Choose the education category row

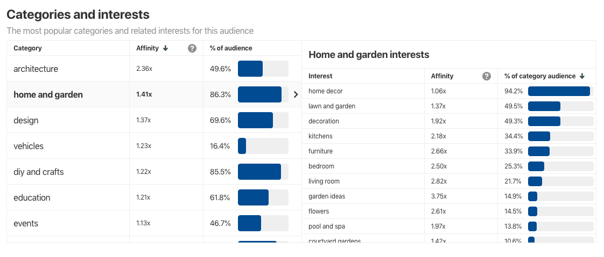[32, 197]
